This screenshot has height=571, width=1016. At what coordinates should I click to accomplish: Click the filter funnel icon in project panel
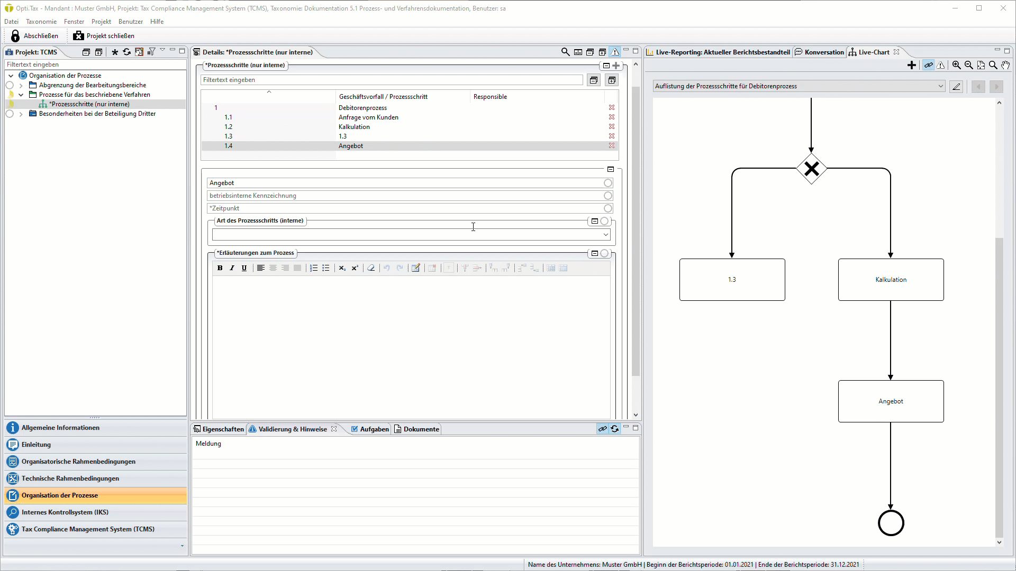(x=151, y=52)
